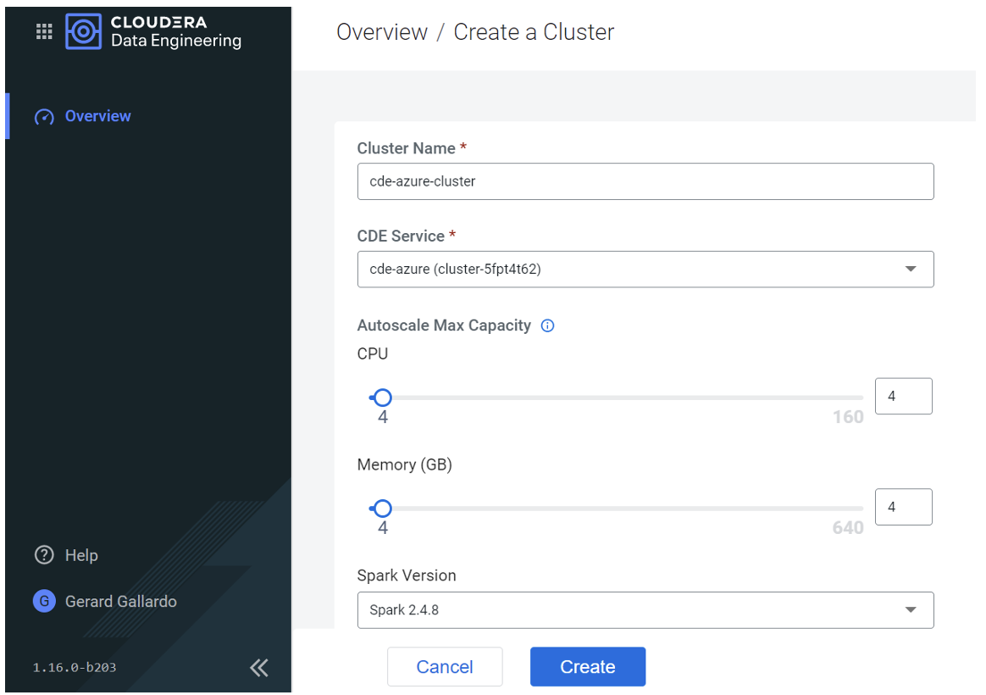This screenshot has width=986, height=695.
Task: Show the Autoscale Max Capacity info tooltip
Action: pyautogui.click(x=548, y=325)
